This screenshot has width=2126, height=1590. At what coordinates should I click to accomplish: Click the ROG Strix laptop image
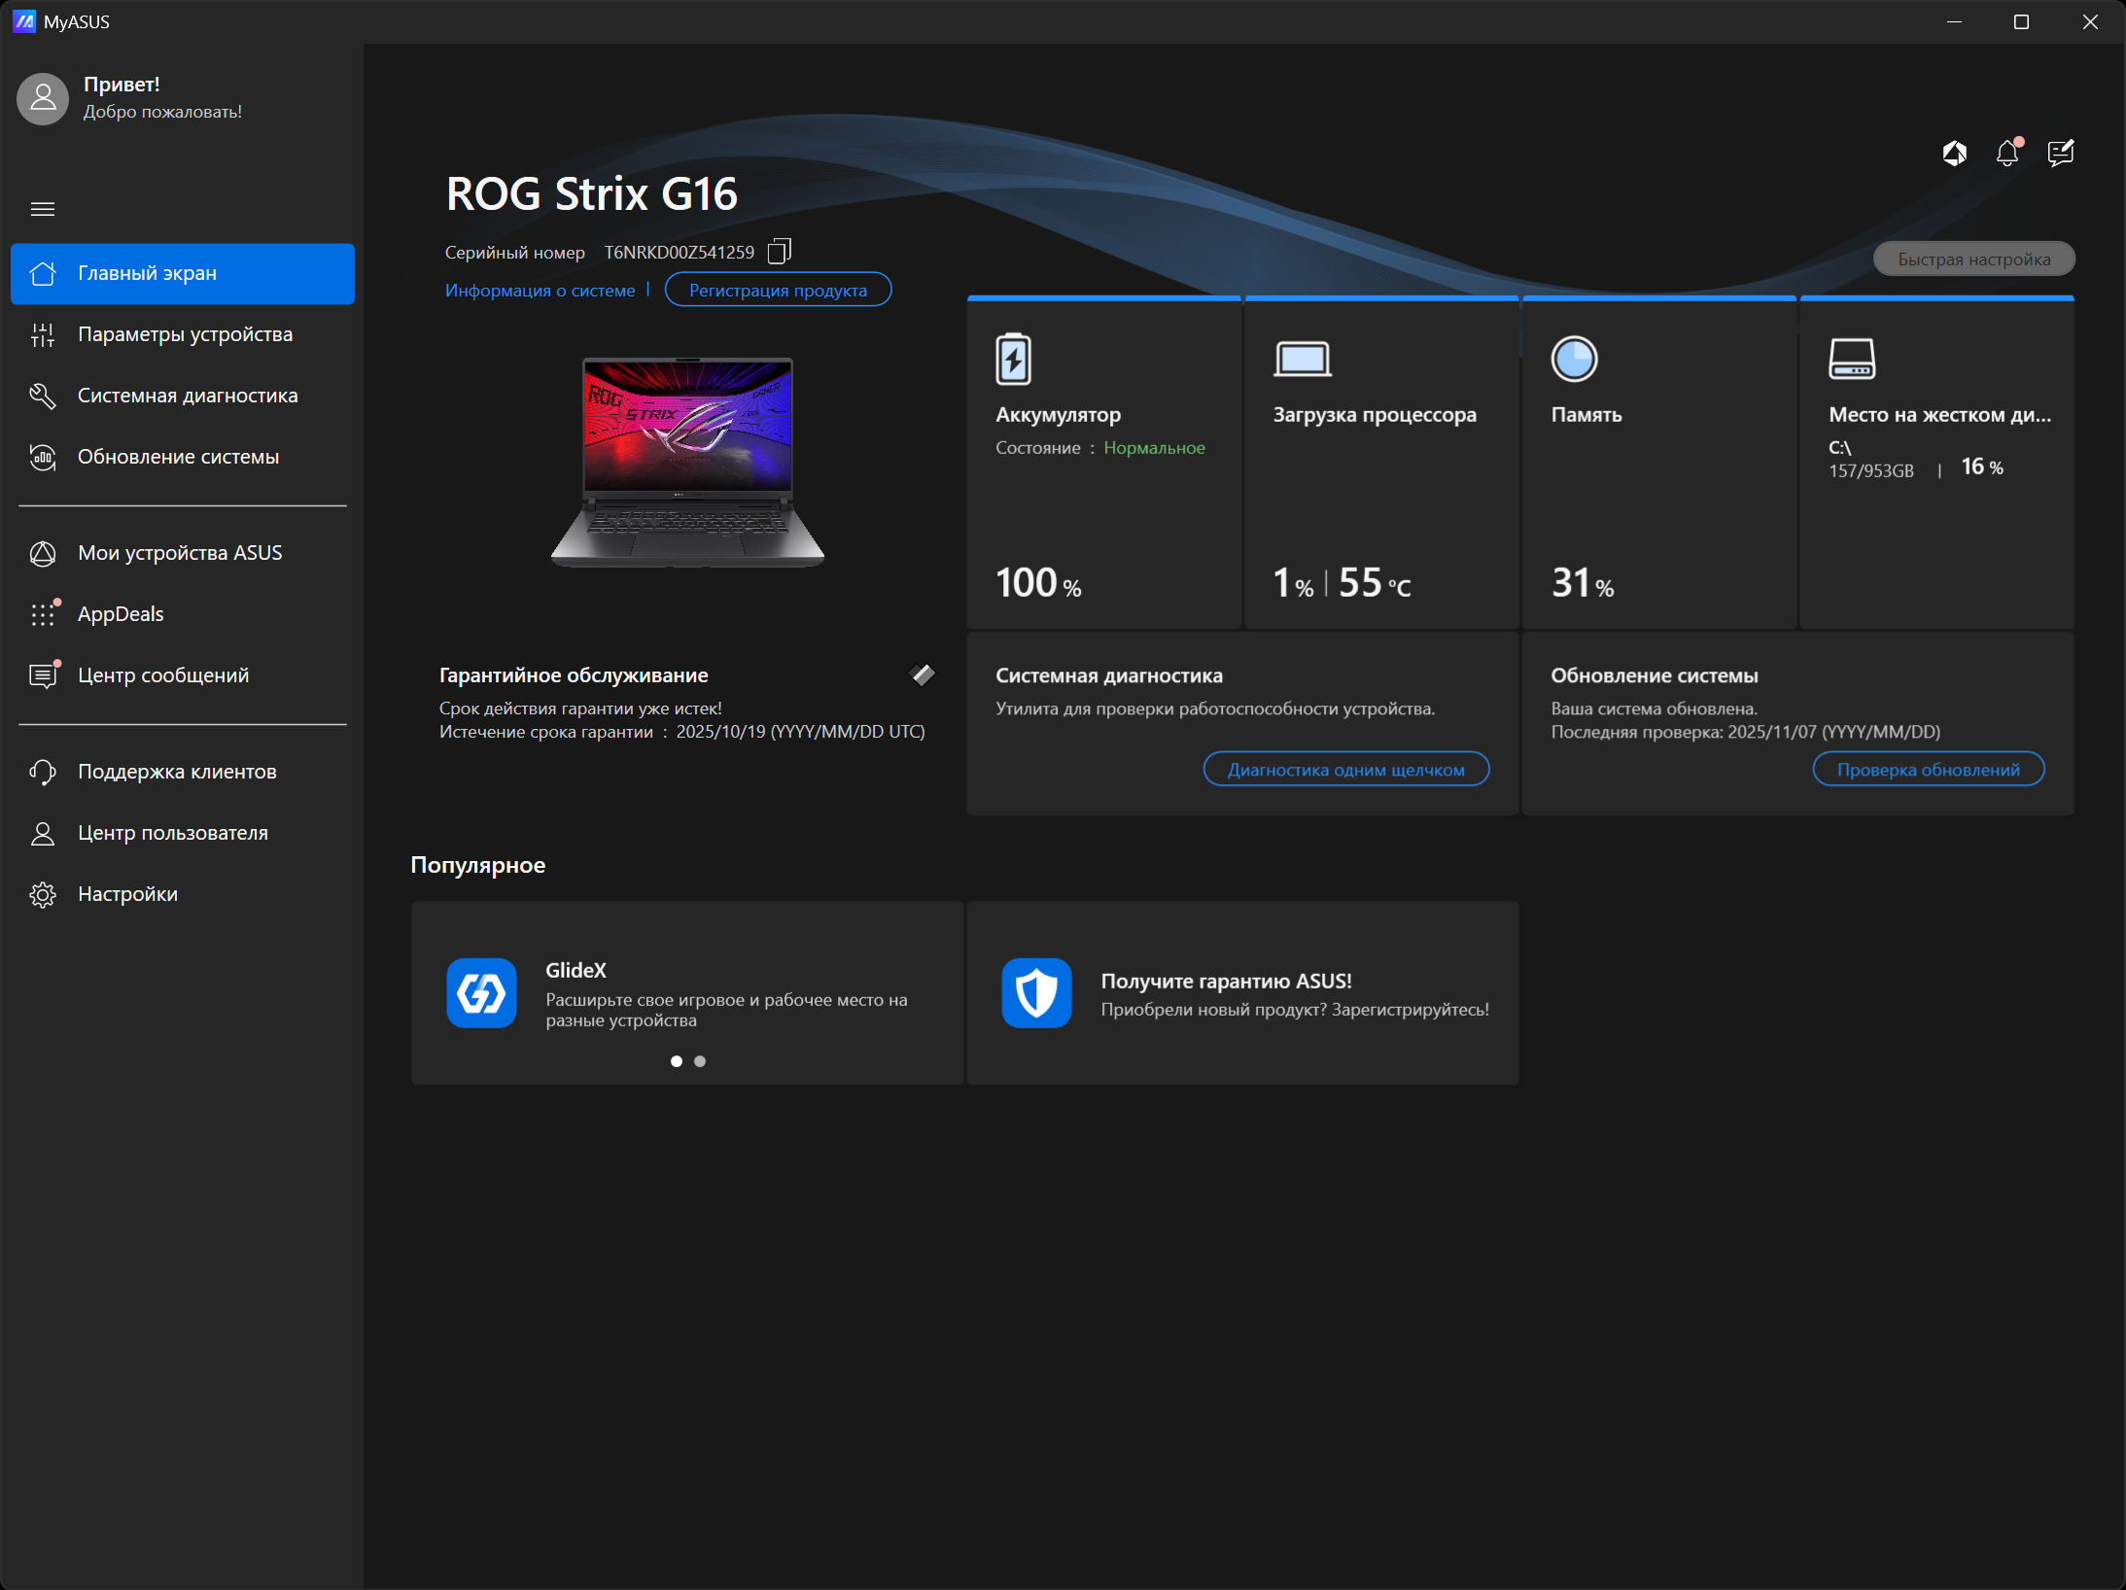click(687, 462)
